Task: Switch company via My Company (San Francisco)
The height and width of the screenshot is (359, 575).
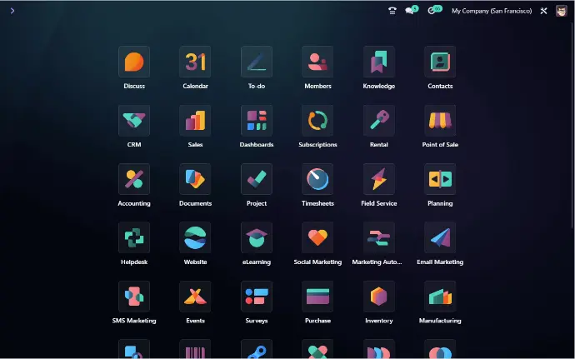Action: pyautogui.click(x=492, y=11)
